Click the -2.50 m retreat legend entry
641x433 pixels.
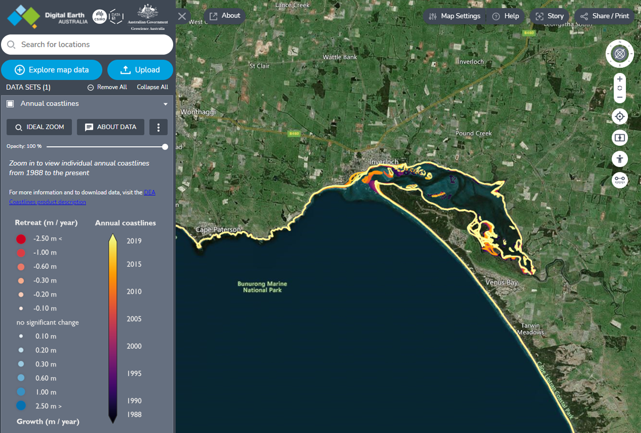[x=39, y=239]
